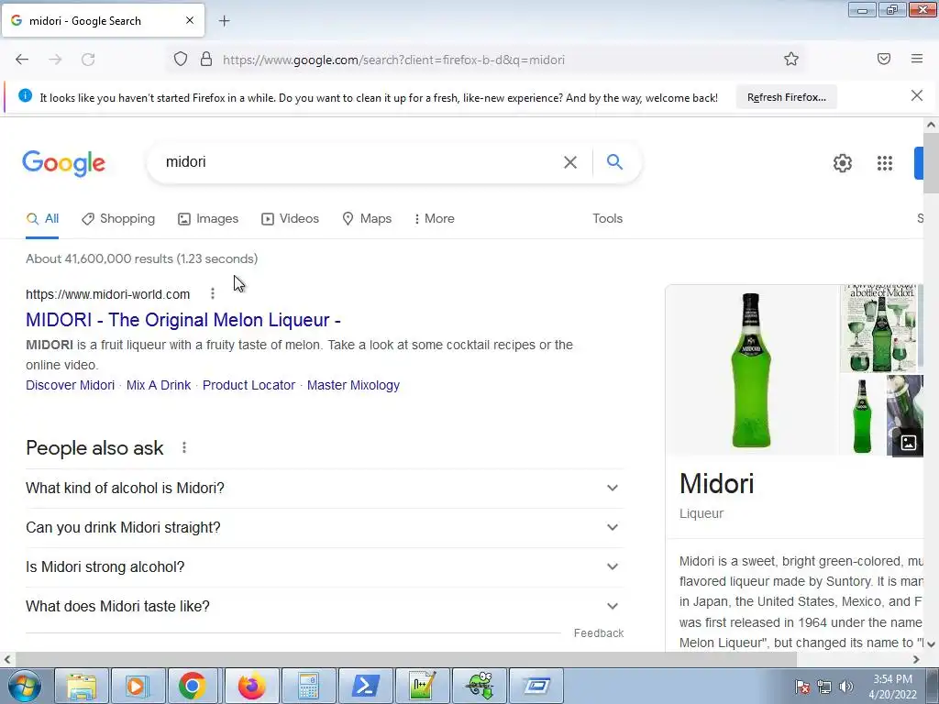This screenshot has height=704, width=939.
Task: Save page to Pocket icon
Action: 883,59
